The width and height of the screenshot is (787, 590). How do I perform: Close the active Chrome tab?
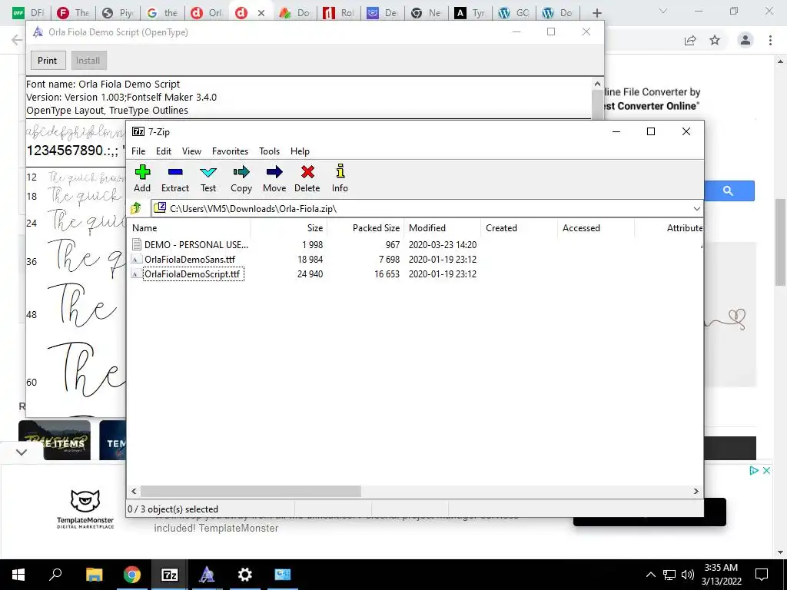[x=261, y=13]
